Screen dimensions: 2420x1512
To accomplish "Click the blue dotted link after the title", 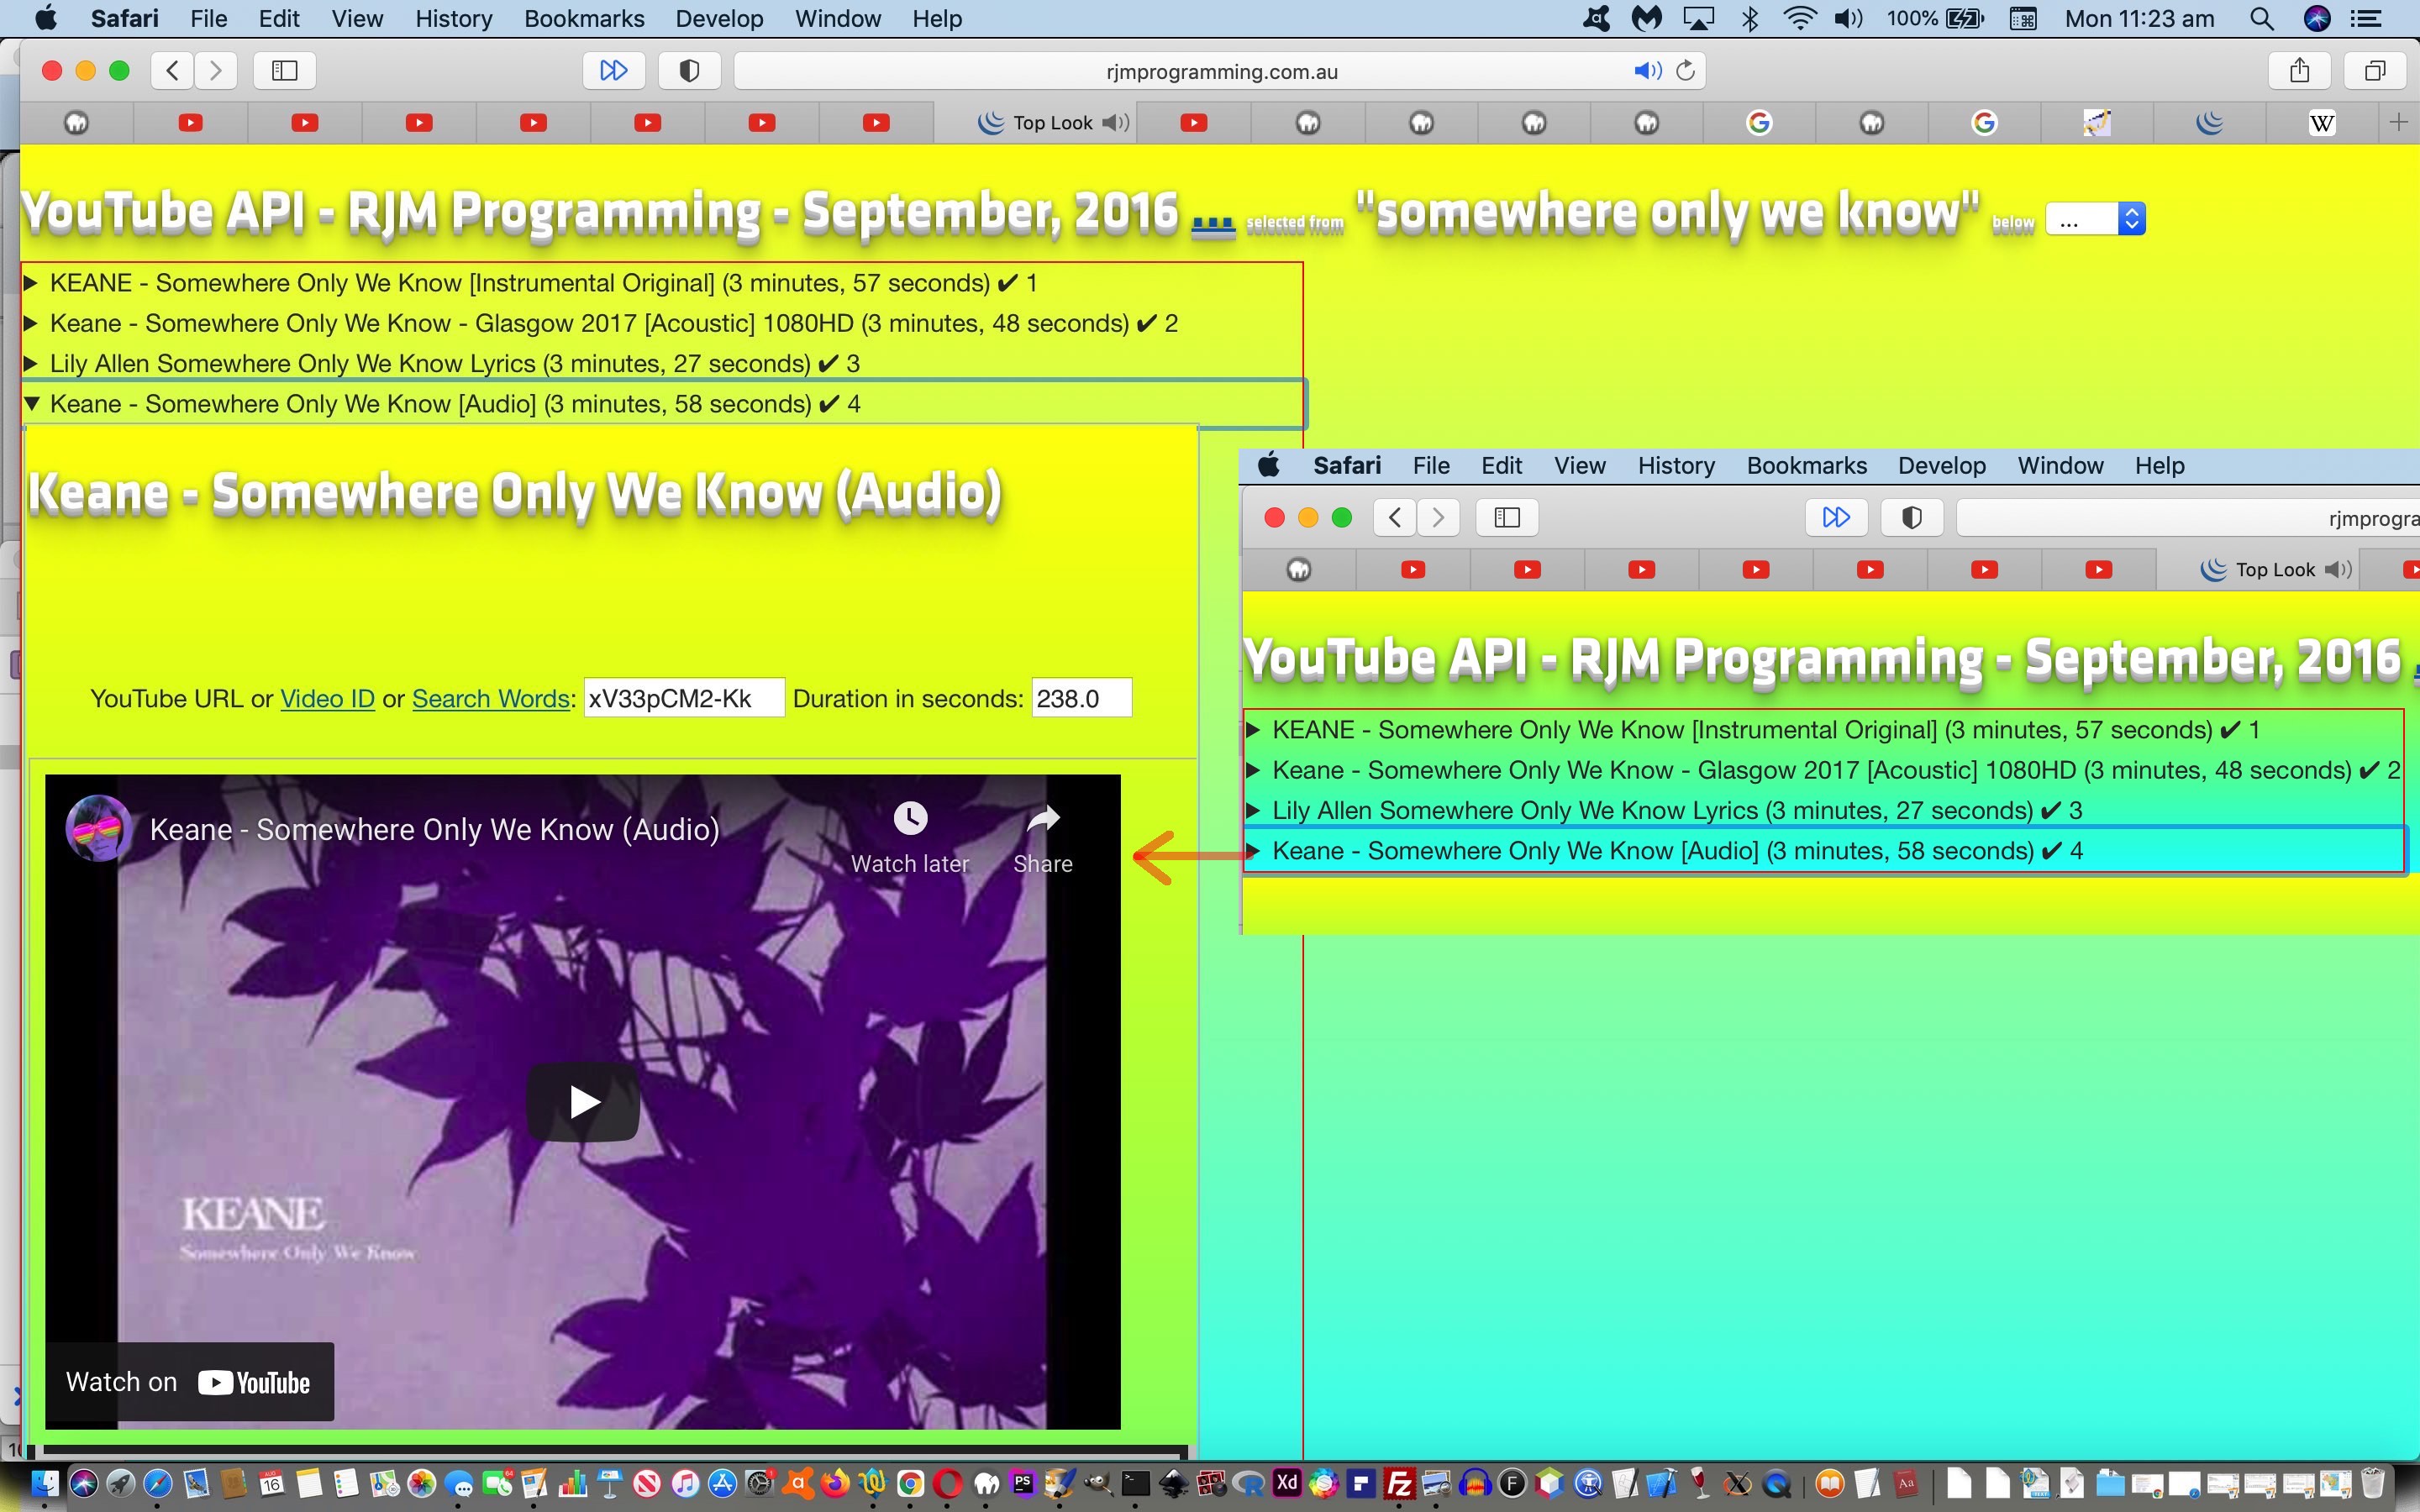I will click(1213, 226).
